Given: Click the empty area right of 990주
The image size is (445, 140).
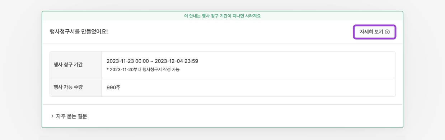Looking at the screenshot, I should tap(258, 87).
